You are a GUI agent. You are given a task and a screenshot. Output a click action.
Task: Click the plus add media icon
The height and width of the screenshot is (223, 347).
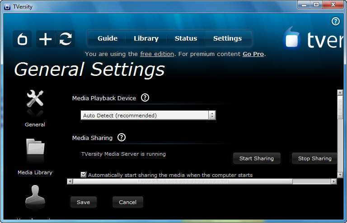click(46, 39)
